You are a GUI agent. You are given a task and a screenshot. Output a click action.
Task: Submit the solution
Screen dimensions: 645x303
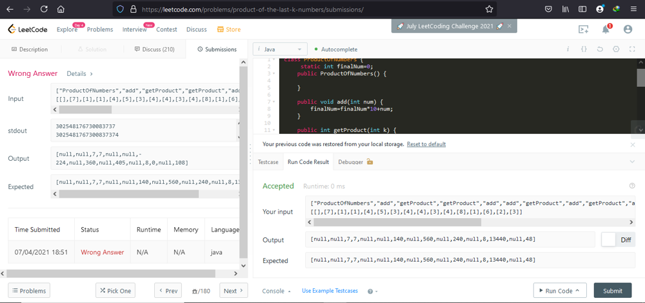[x=613, y=291]
